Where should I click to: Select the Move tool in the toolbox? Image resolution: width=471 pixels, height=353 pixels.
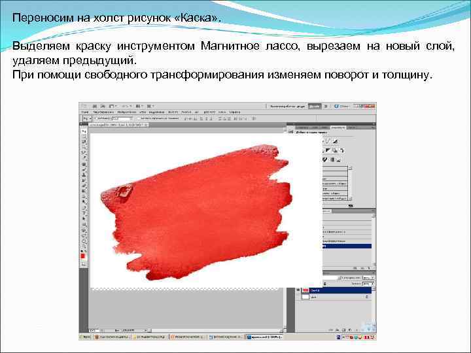[84, 131]
